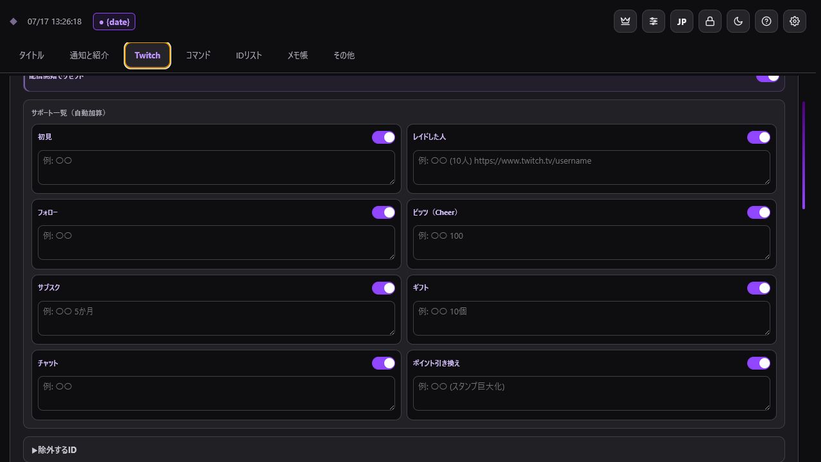Click the サポート一覧（自動加算） heading
The width and height of the screenshot is (821, 462).
pyautogui.click(x=69, y=113)
